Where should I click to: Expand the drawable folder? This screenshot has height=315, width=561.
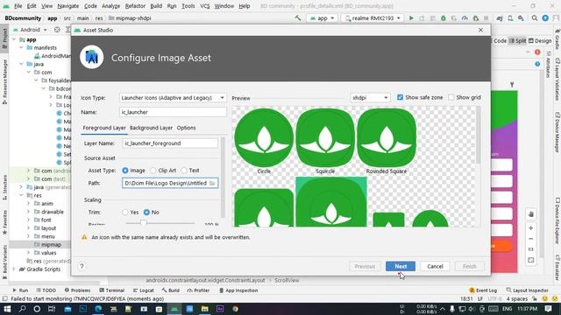[28, 212]
